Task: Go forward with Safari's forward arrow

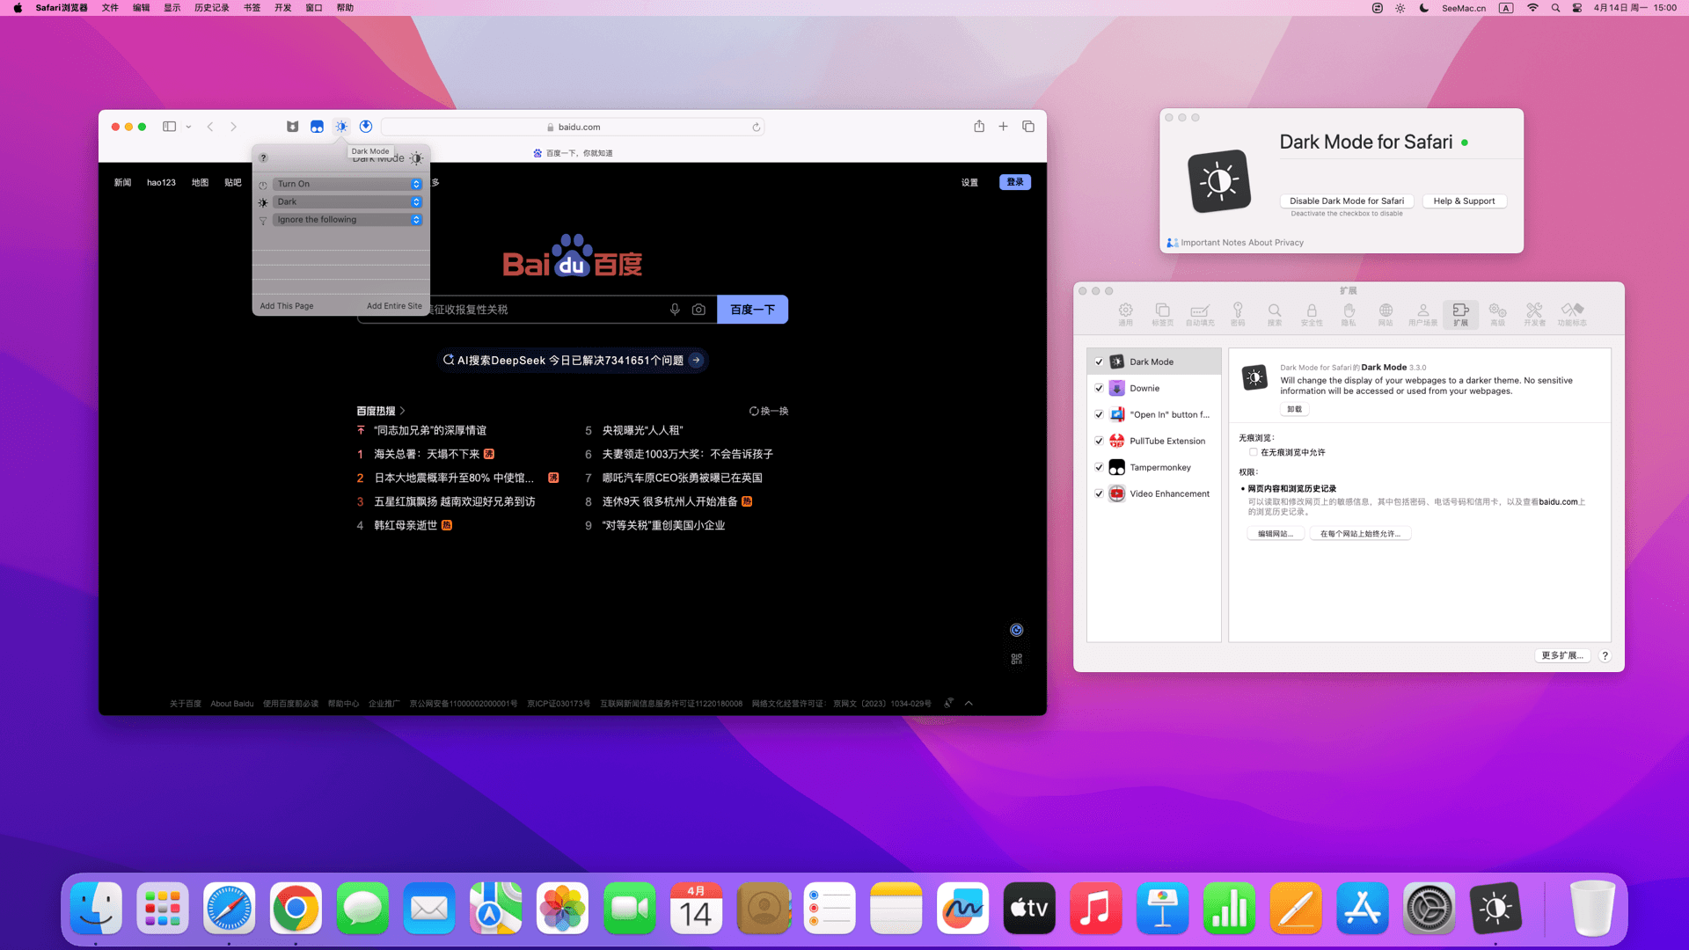Action: (233, 127)
